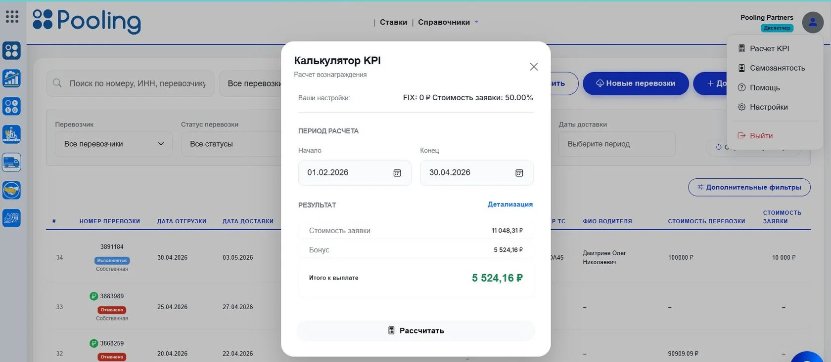
Task: Click the calculator icon beside Расчет KPI
Action: [741, 48]
